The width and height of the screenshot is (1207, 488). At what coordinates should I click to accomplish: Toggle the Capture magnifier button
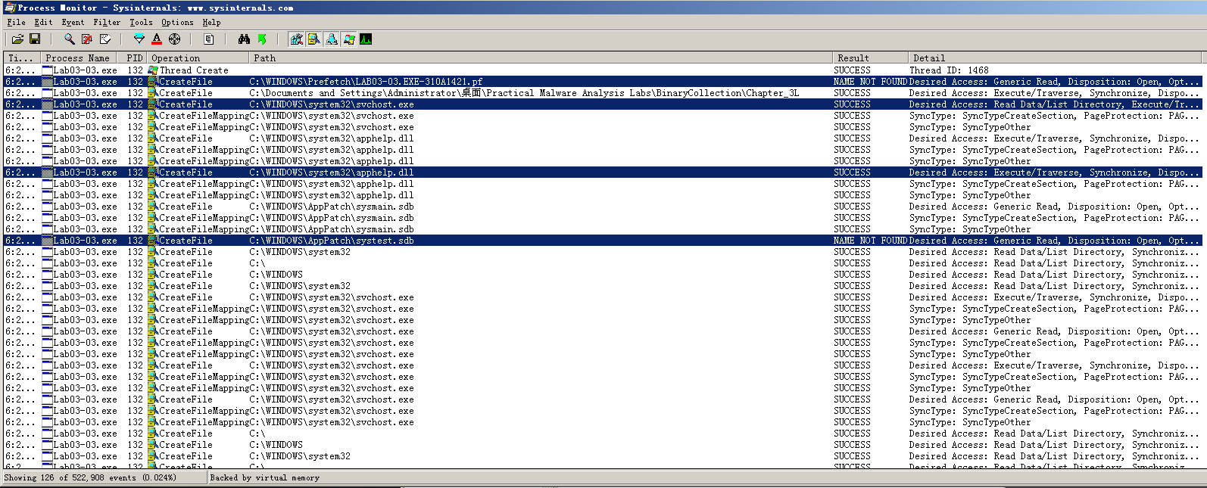[70, 39]
